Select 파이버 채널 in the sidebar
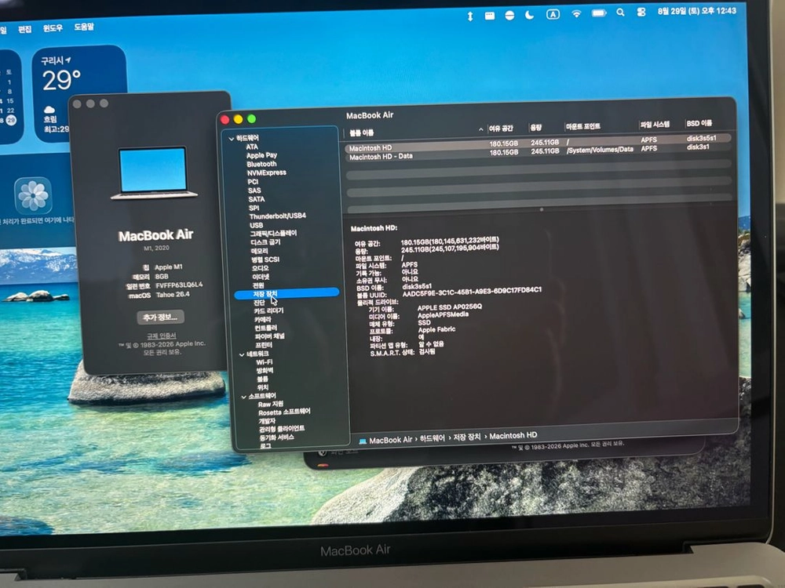 tap(269, 336)
